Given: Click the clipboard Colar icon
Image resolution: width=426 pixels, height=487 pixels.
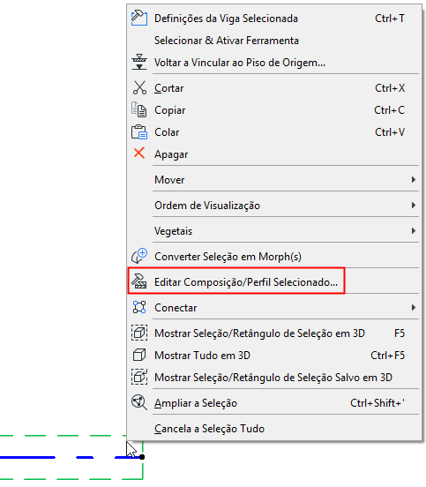Looking at the screenshot, I should (x=138, y=132).
